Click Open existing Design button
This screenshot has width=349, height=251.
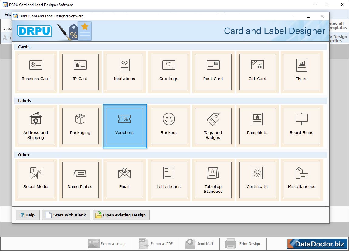tap(121, 215)
